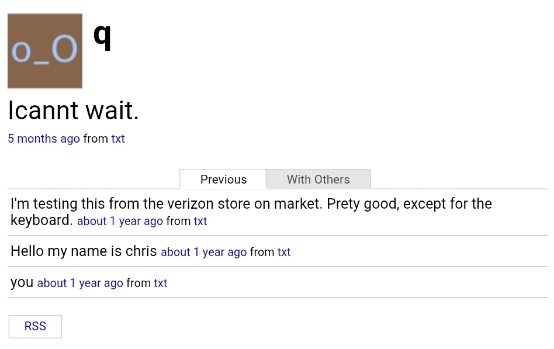554x349 pixels.
Task: Click the "Hello my name is chris" text
Action: coord(84,251)
